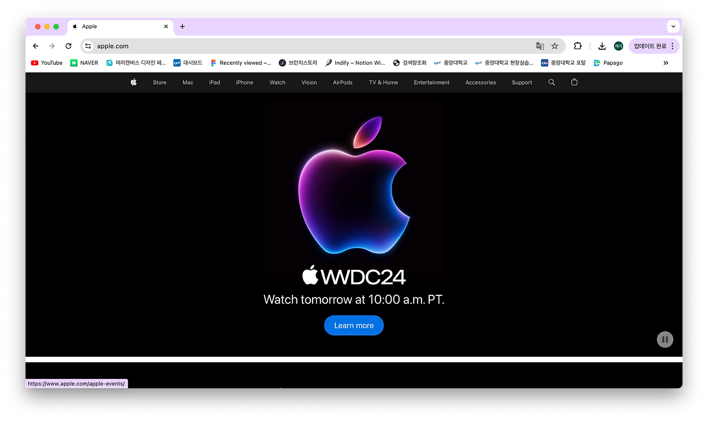This screenshot has height=422, width=708.
Task: Show more hidden bookmarks chevron
Action: [666, 63]
